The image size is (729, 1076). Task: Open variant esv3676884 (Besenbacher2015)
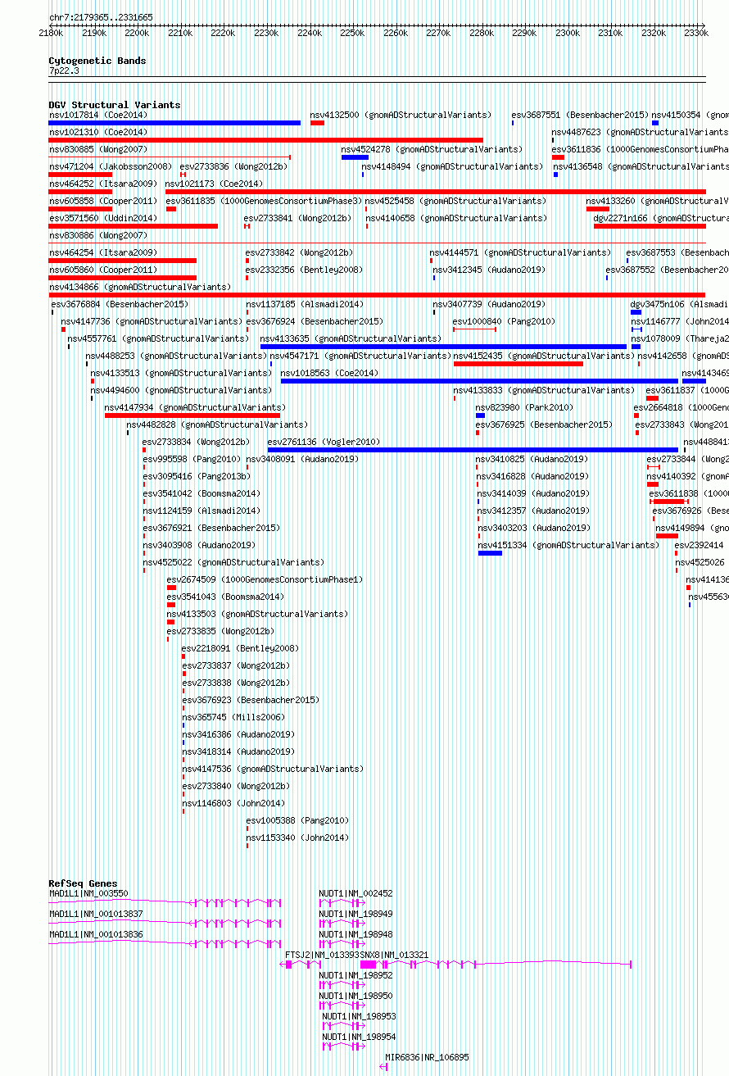[120, 304]
